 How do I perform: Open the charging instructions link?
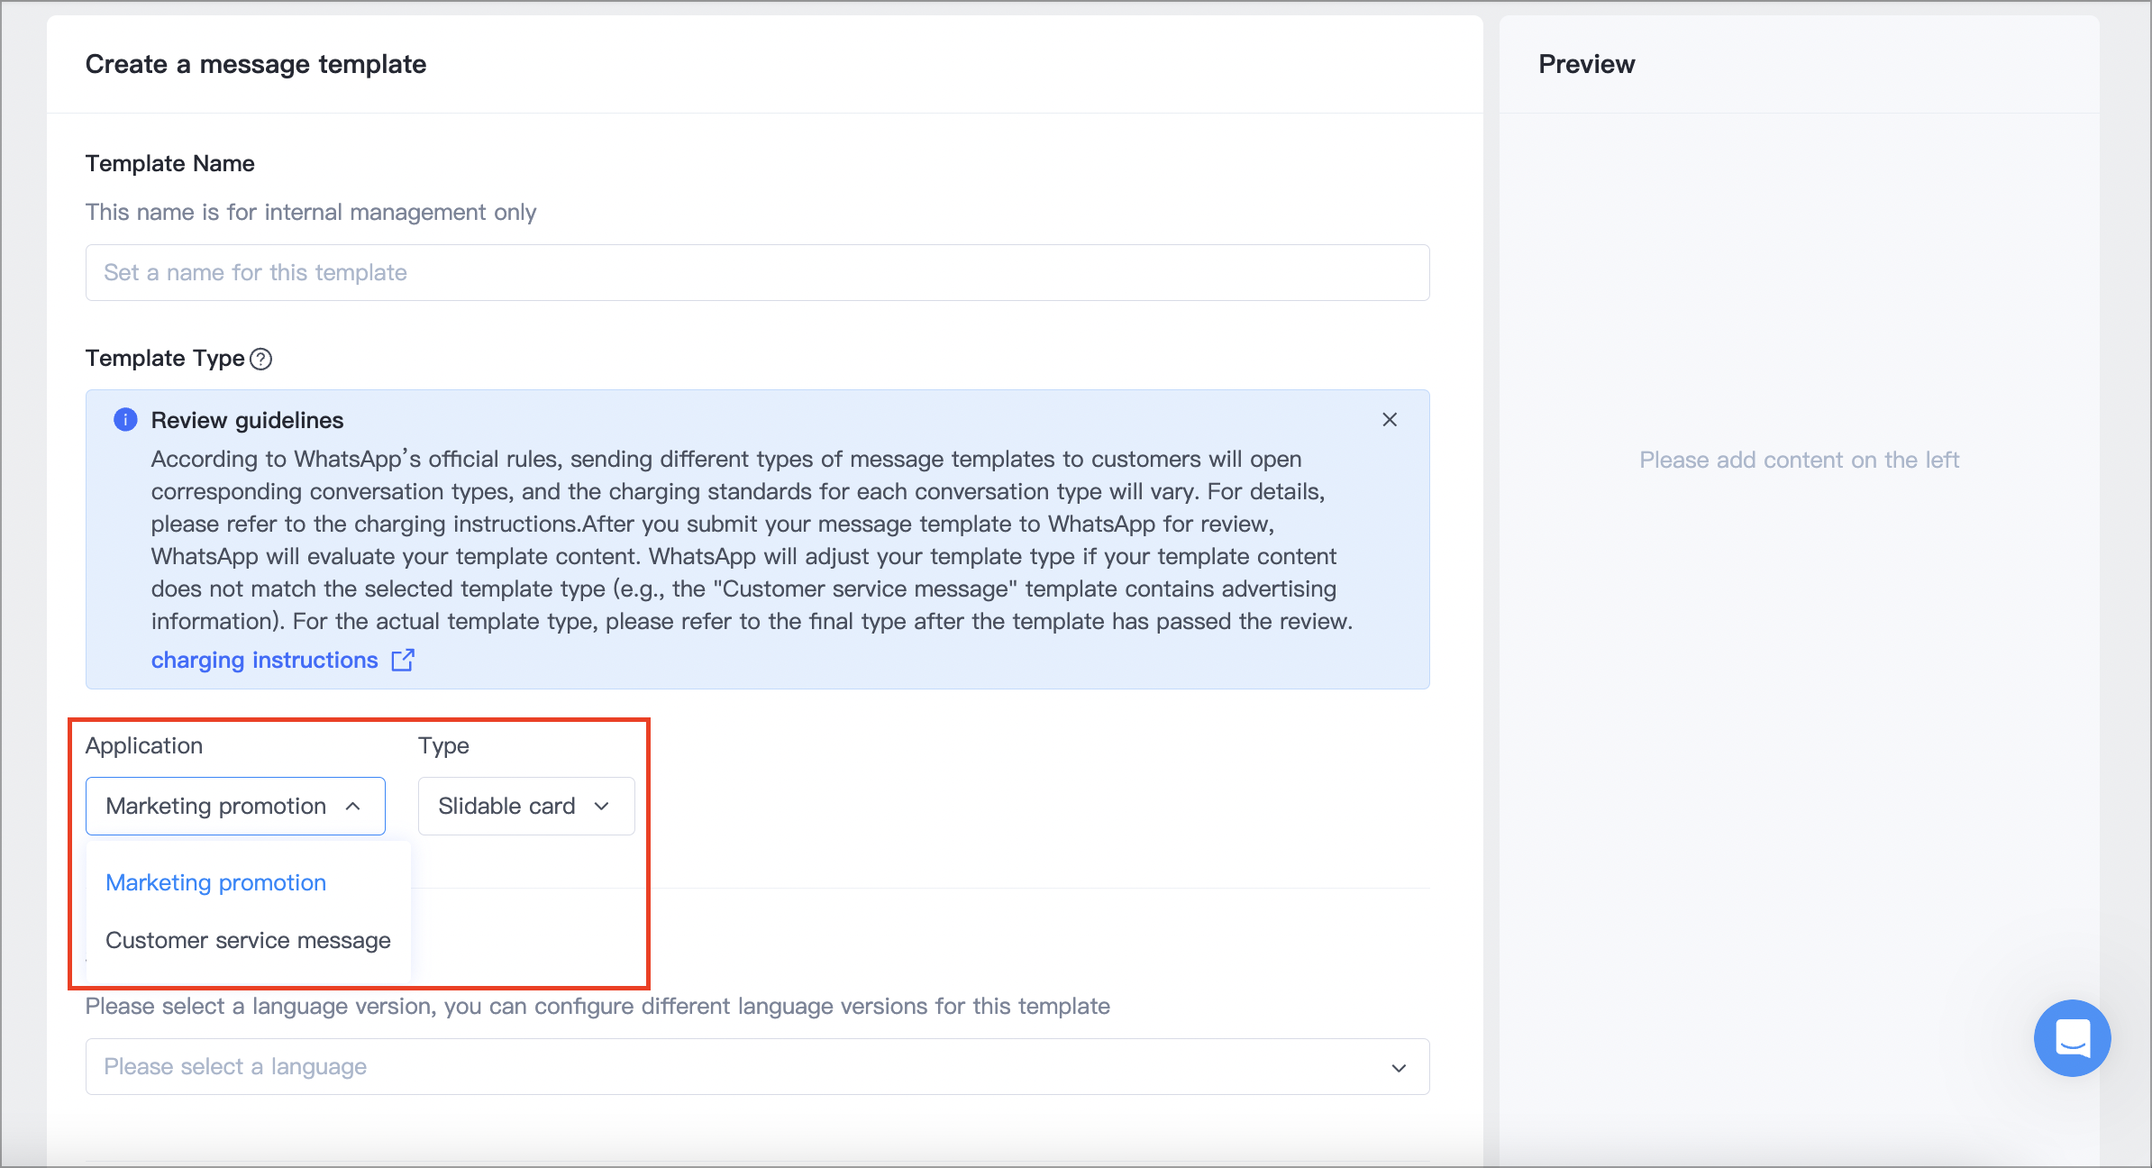click(x=264, y=661)
